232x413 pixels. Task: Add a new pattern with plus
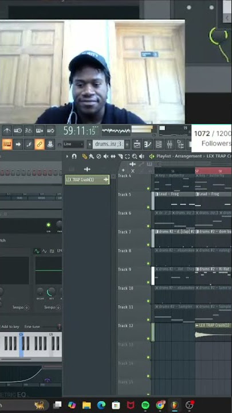127,145
